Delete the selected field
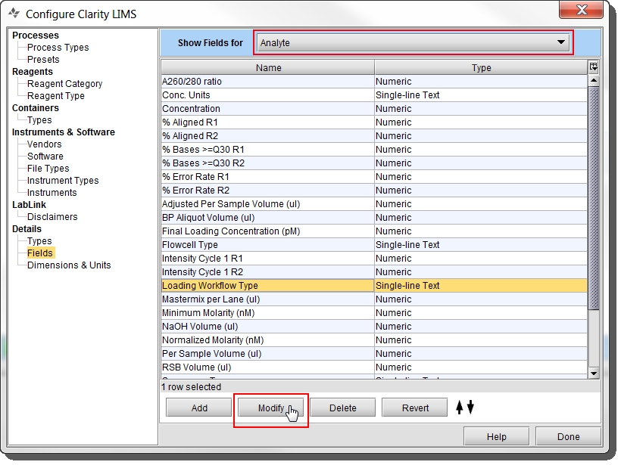Viewport: 621px width, 465px height. coord(342,408)
